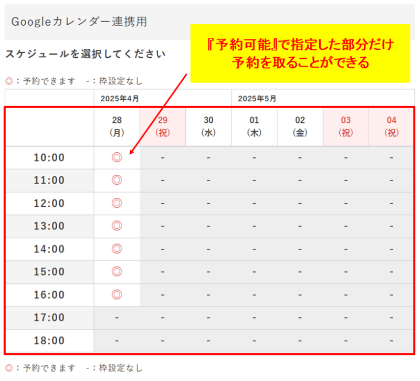
Task: Click the 12:00 dash cell under 30 (水)
Action: [208, 204]
